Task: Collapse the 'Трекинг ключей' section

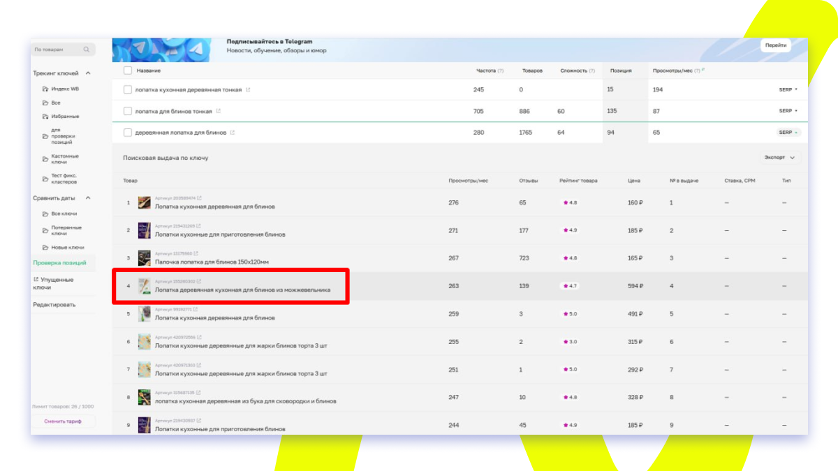Action: 88,73
